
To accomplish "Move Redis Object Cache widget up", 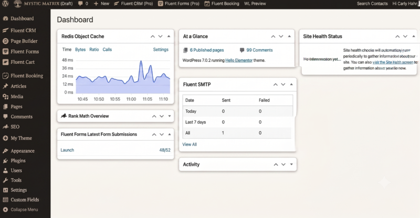I will (x=153, y=36).
